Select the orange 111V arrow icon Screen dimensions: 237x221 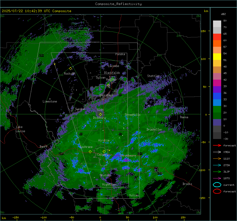click(217, 158)
